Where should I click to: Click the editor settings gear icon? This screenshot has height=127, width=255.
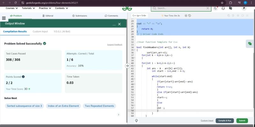point(238,16)
